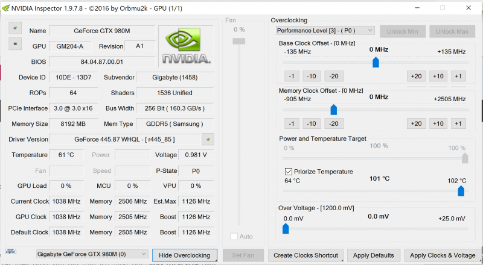
Task: Click the Unlock Max button
Action: [x=452, y=31]
